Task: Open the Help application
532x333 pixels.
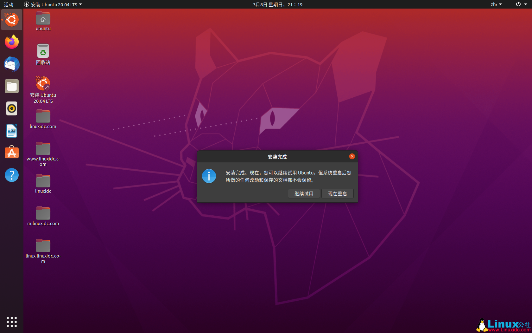Action: (11, 175)
